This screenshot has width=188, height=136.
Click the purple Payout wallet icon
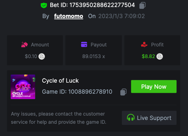pyautogui.click(x=84, y=45)
